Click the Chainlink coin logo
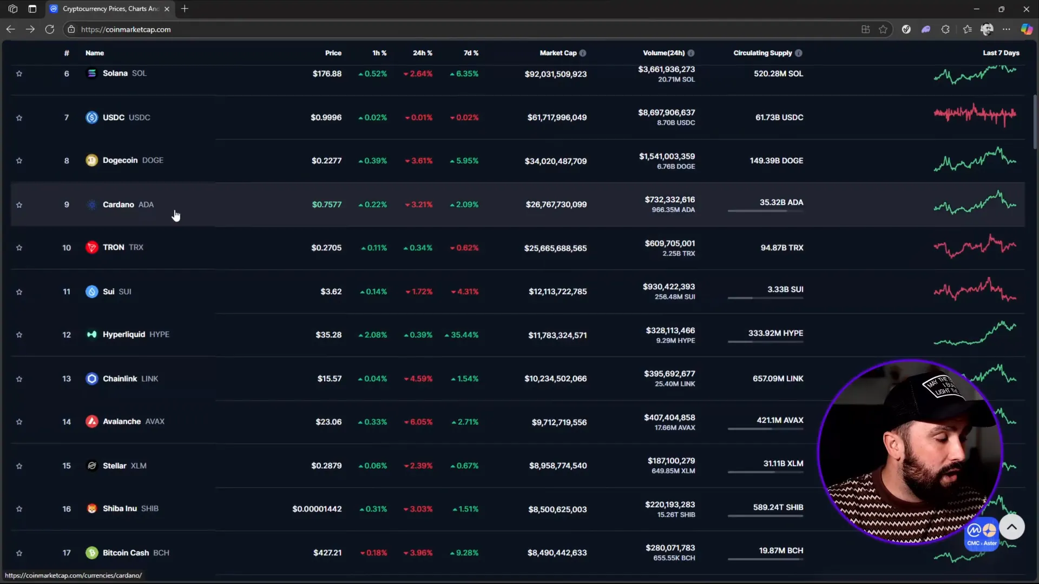This screenshot has height=584, width=1039. pyautogui.click(x=92, y=379)
